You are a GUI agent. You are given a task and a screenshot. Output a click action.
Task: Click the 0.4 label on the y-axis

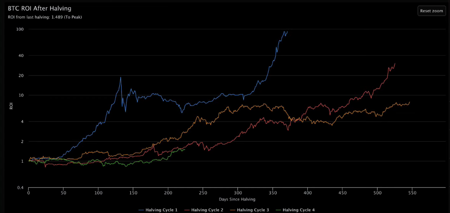tap(20, 187)
